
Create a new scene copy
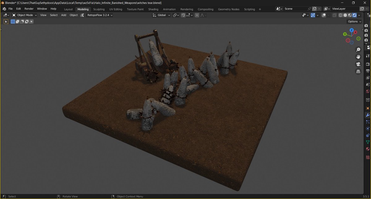point(314,9)
